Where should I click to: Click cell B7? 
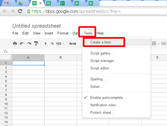tap(61, 90)
